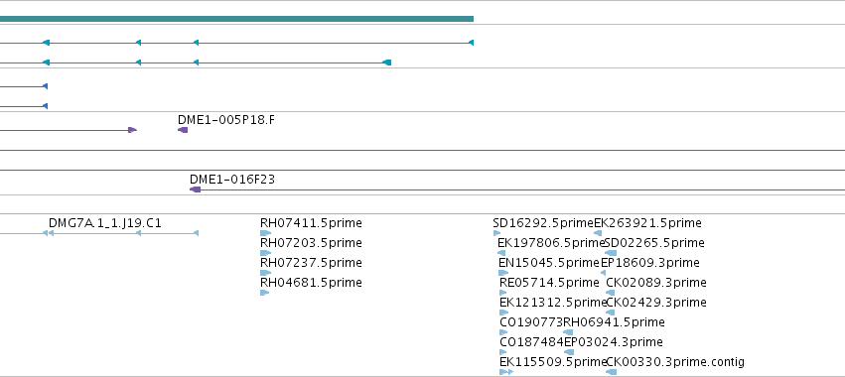Screen dimensions: 845x377
Task: Click the right end arrowhead of top cyan transcript
Action: click(471, 43)
